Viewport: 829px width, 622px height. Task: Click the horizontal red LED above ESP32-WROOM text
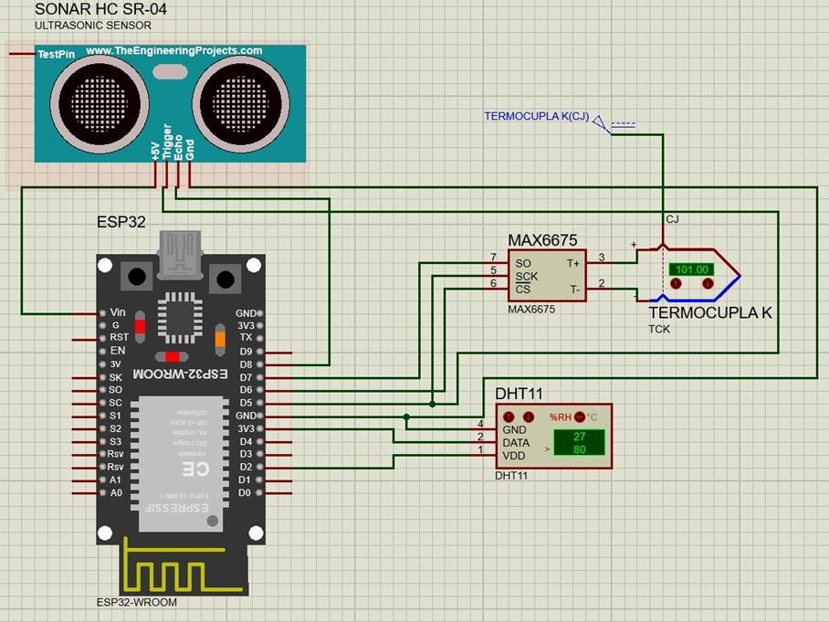pyautogui.click(x=172, y=356)
